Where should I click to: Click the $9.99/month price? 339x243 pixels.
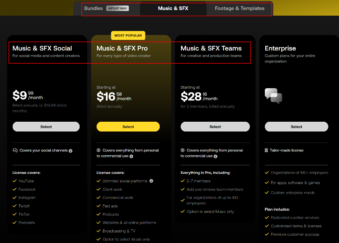point(28,95)
